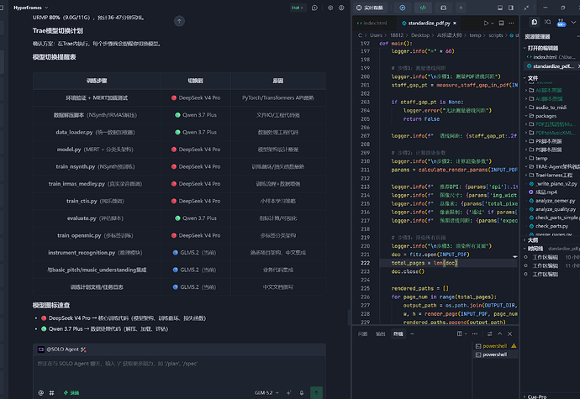Click the microphone voice input icon

[x=302, y=393]
